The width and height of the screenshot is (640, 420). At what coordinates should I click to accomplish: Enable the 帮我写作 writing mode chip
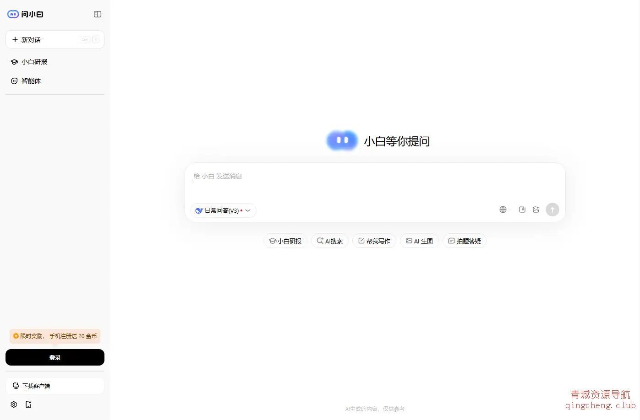pos(374,241)
